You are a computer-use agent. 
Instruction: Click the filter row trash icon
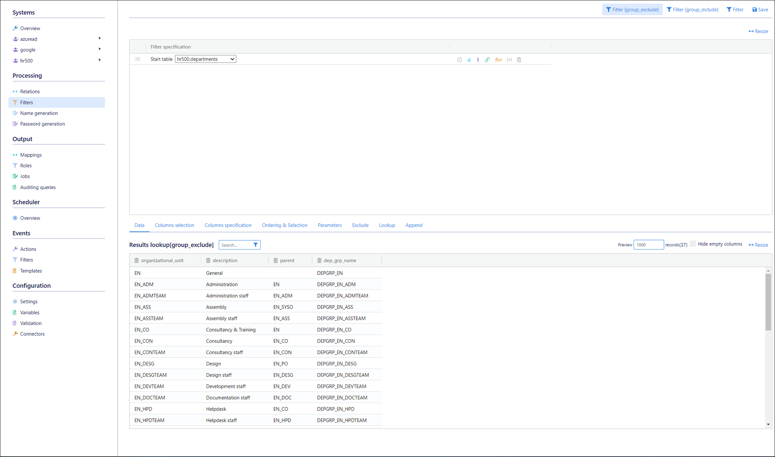[519, 60]
